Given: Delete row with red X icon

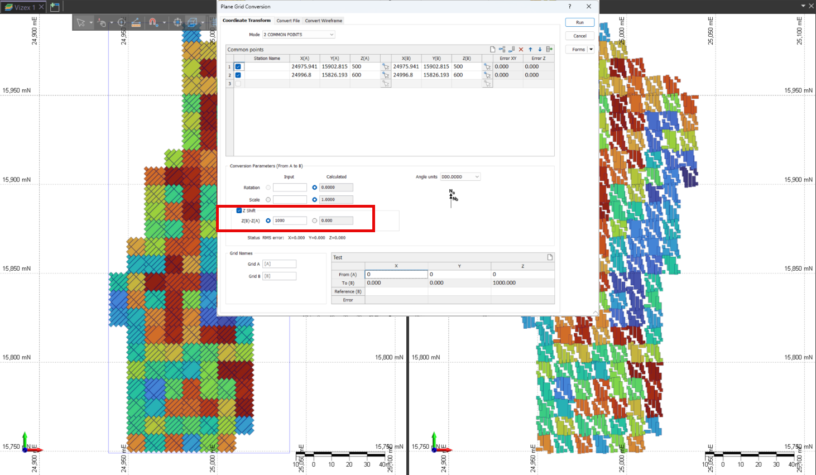Looking at the screenshot, I should (x=521, y=50).
